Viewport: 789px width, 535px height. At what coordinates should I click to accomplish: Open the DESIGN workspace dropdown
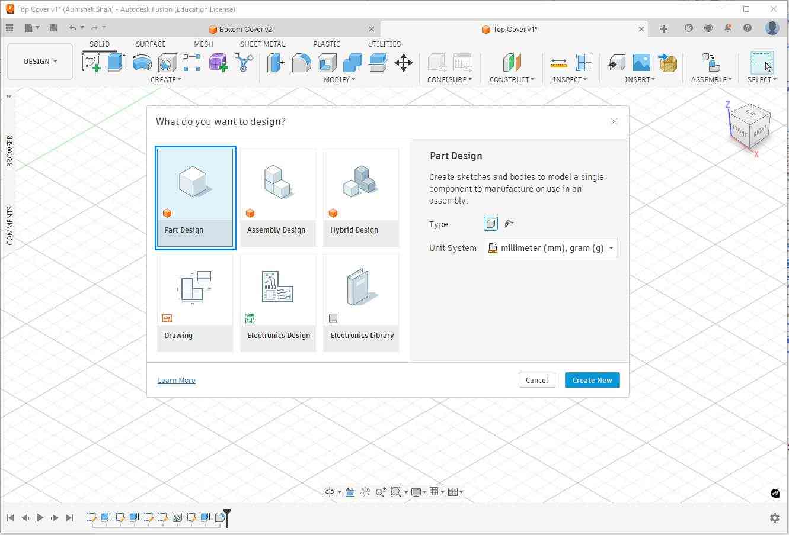(40, 62)
